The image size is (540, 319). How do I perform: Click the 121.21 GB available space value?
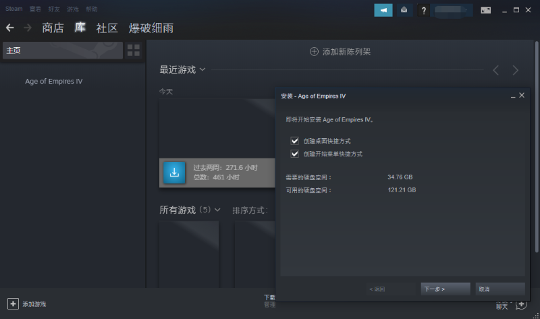pos(402,190)
